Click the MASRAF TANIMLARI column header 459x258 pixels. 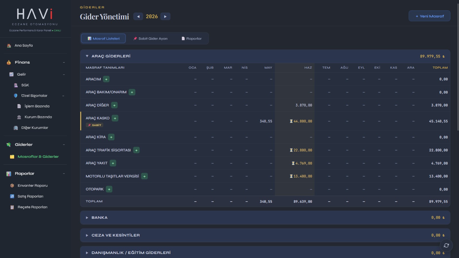(105, 68)
